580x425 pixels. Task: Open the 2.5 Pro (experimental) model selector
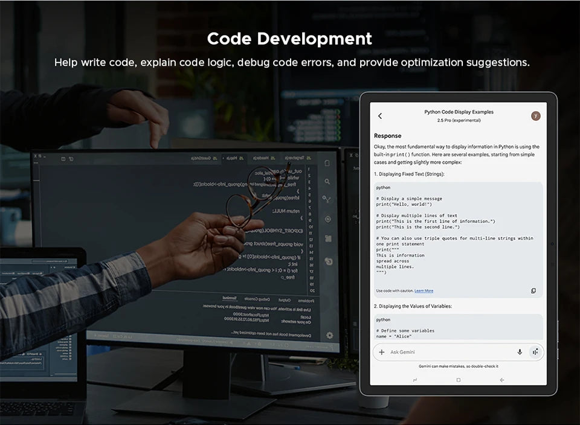[x=459, y=120]
